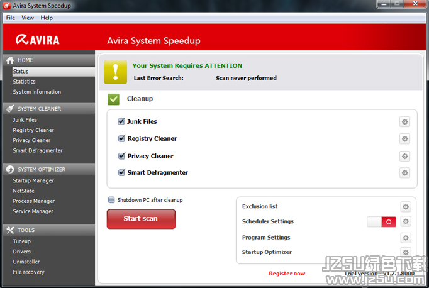
Task: Click TOOLS section header
Action: [49, 230]
